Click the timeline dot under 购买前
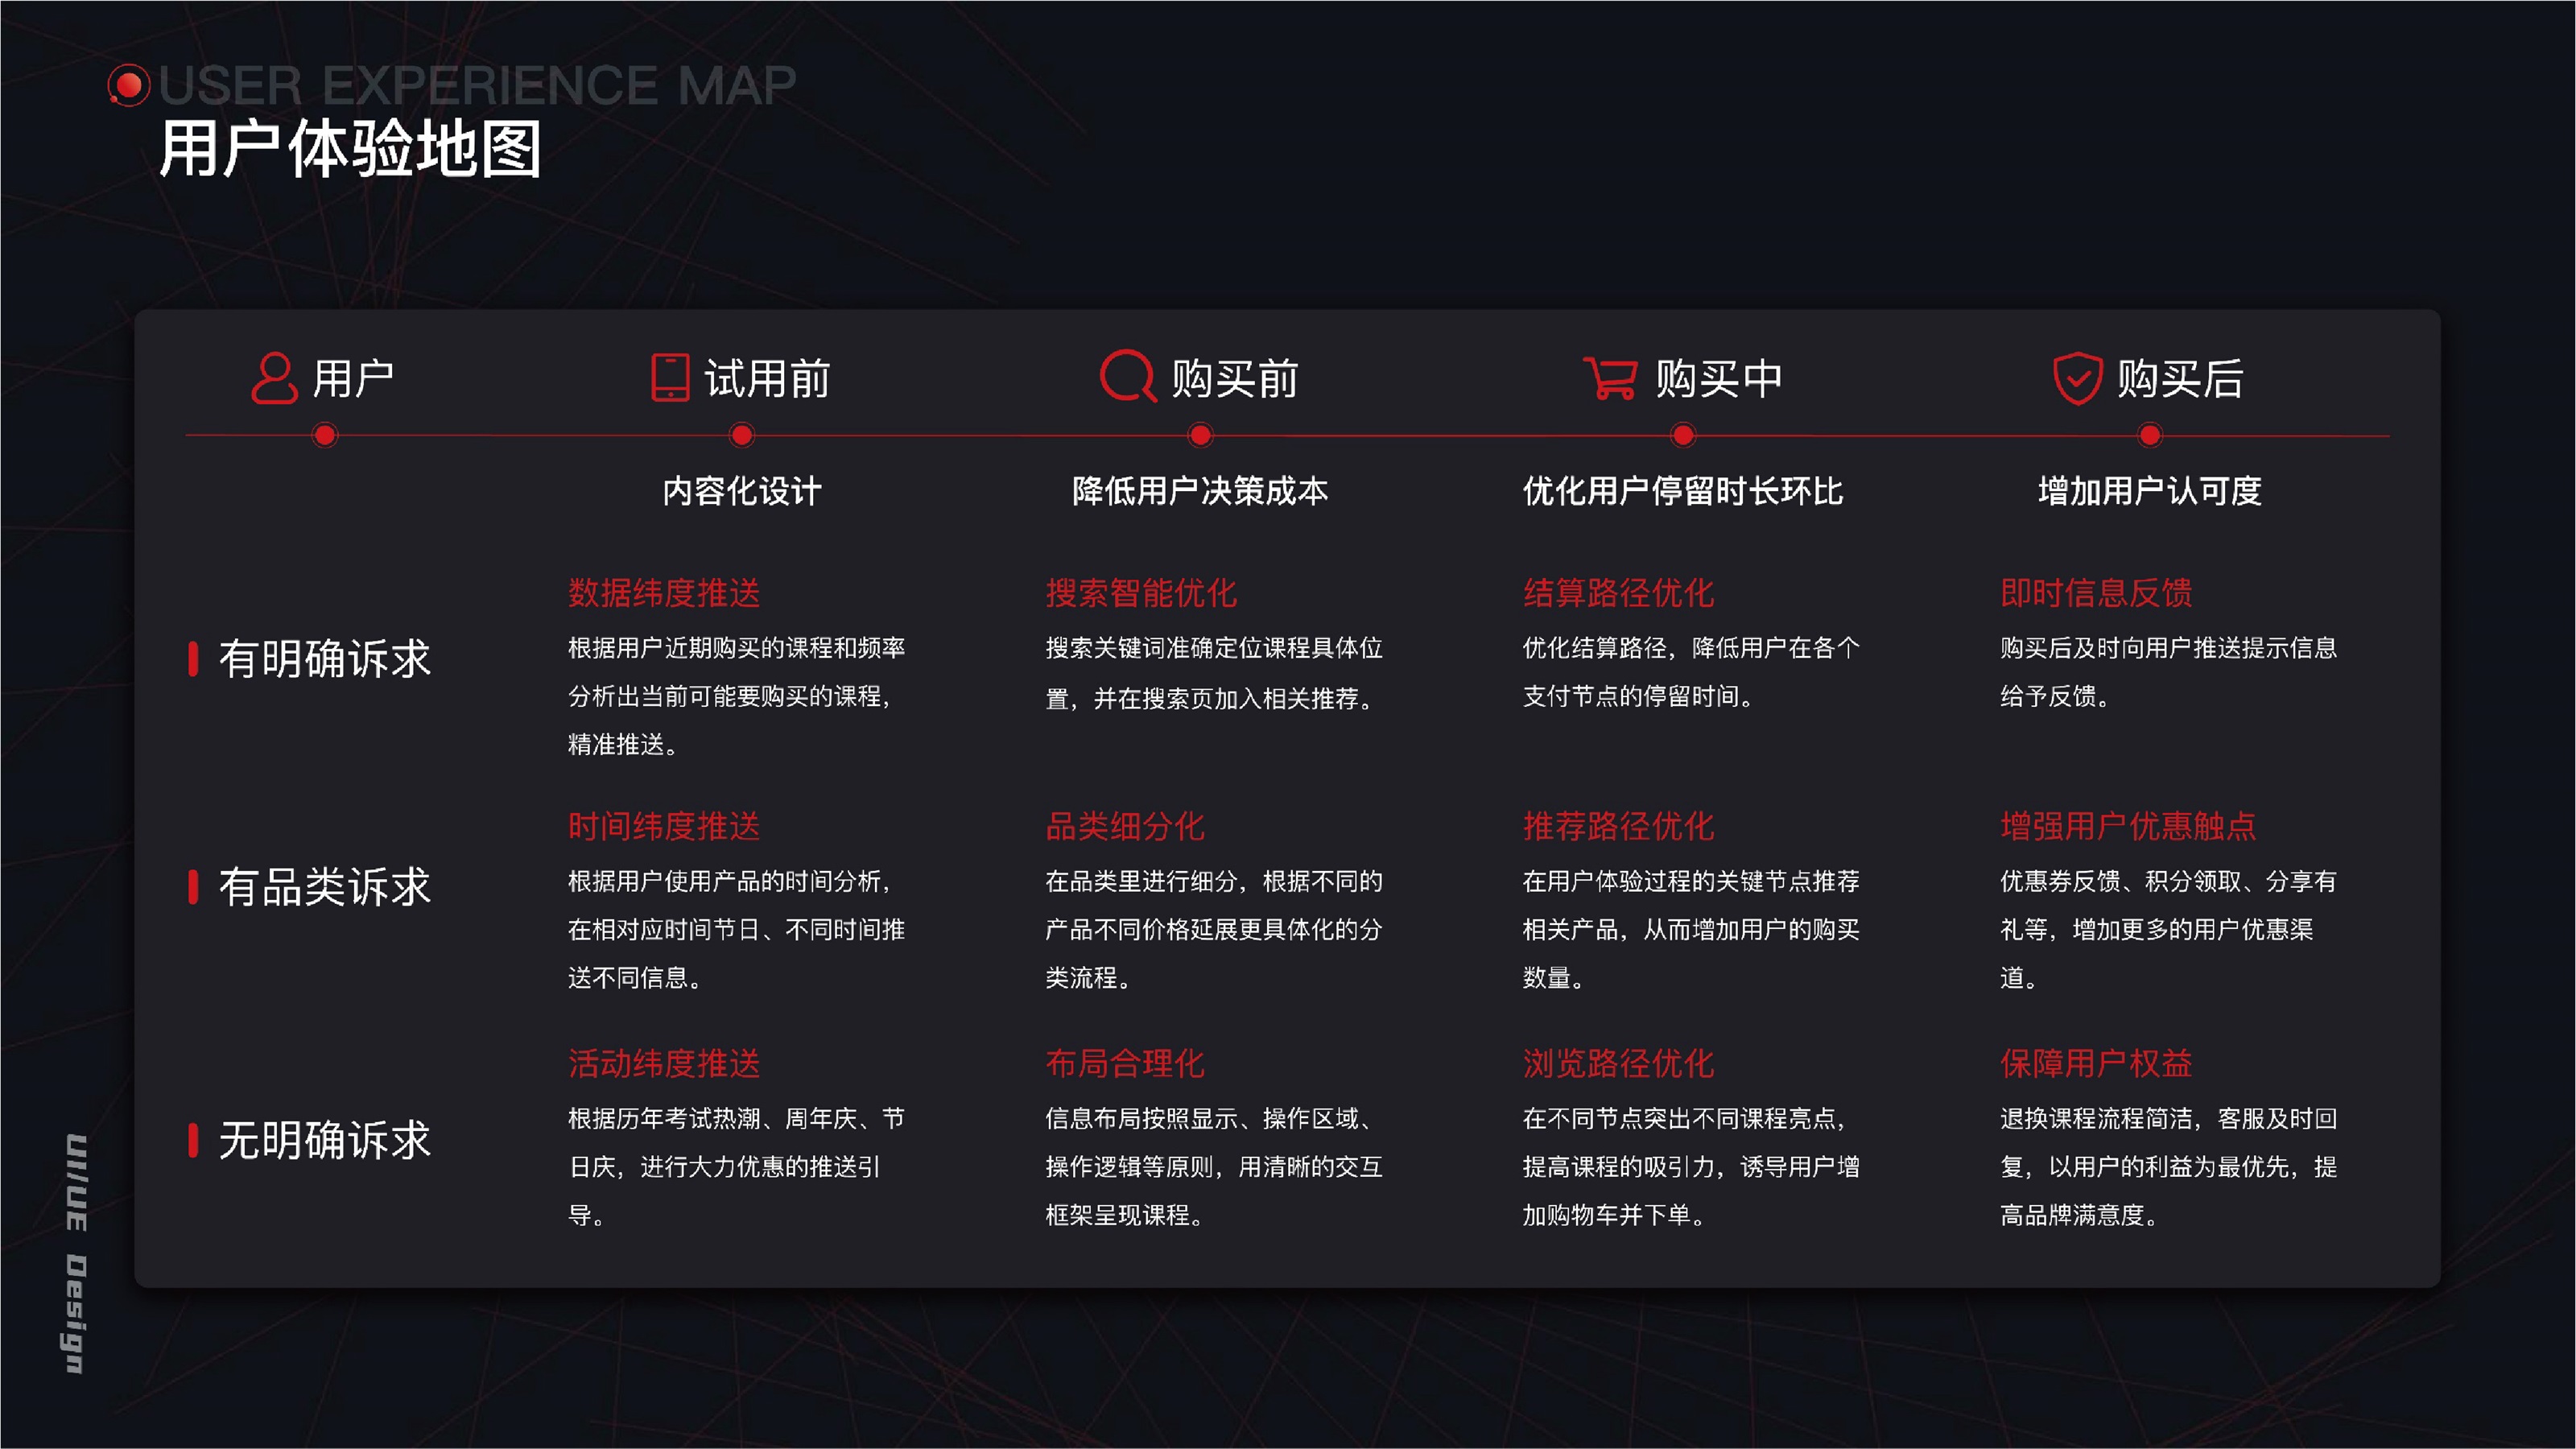This screenshot has height=1449, width=2576. (x=1200, y=435)
